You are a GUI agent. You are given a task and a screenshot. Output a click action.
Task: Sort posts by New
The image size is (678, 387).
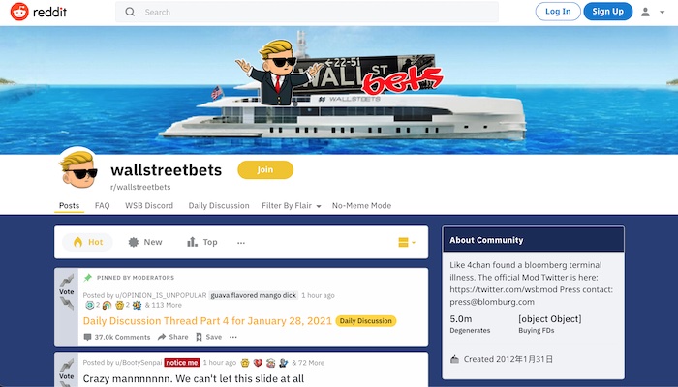(x=145, y=242)
